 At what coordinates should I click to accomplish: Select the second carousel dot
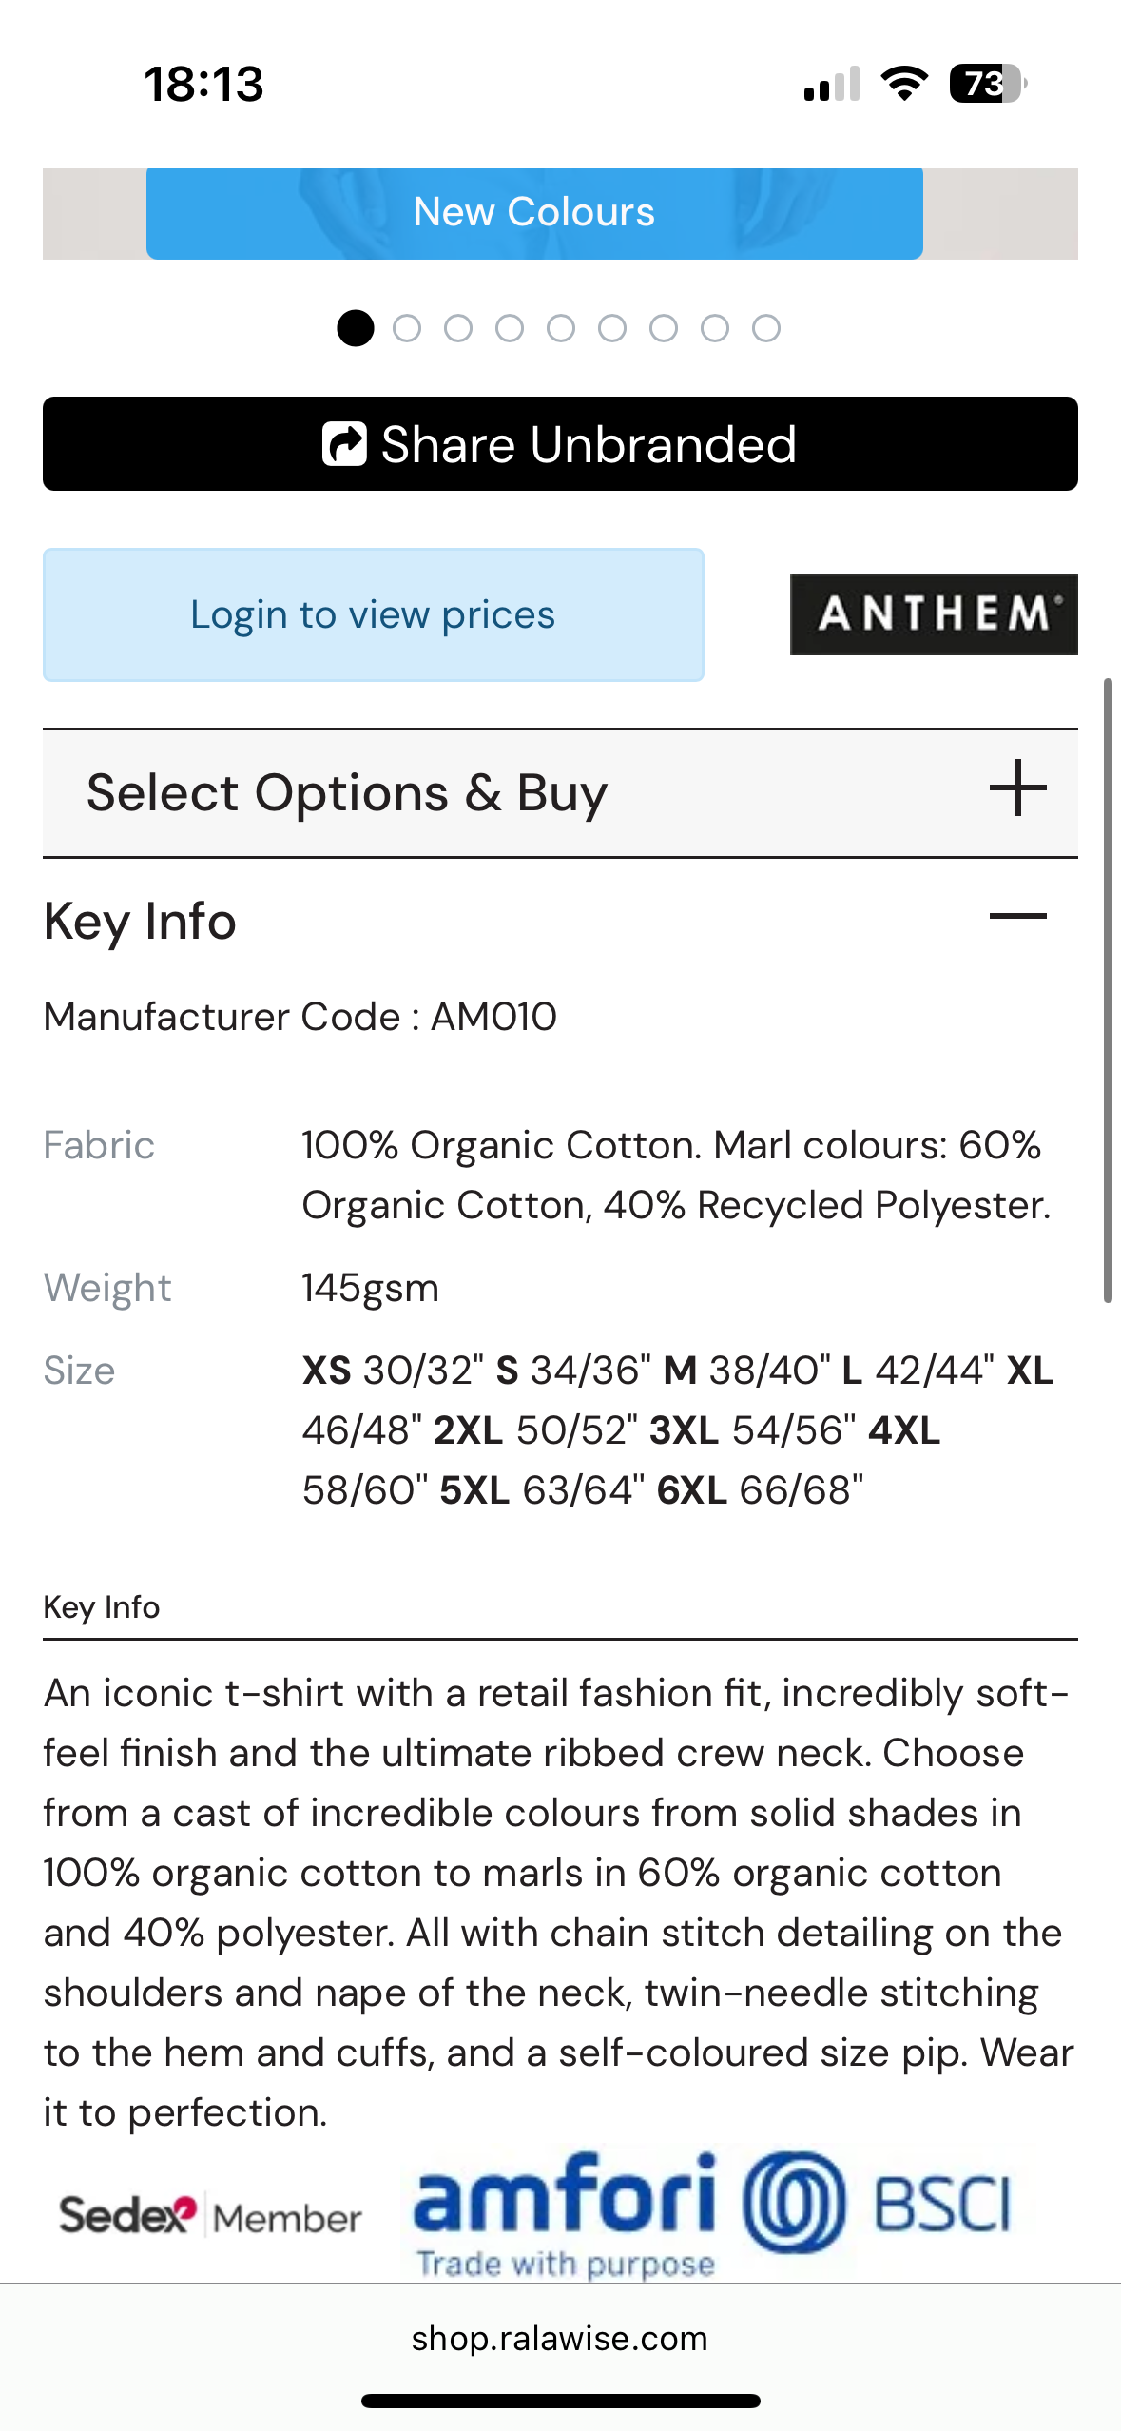[x=407, y=328]
